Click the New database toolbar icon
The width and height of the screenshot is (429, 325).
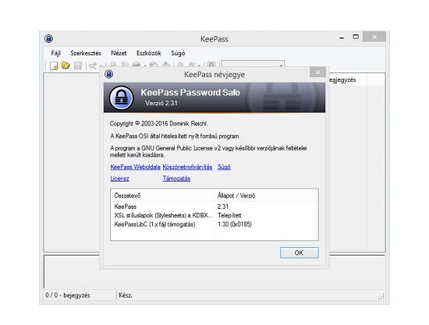tap(54, 65)
